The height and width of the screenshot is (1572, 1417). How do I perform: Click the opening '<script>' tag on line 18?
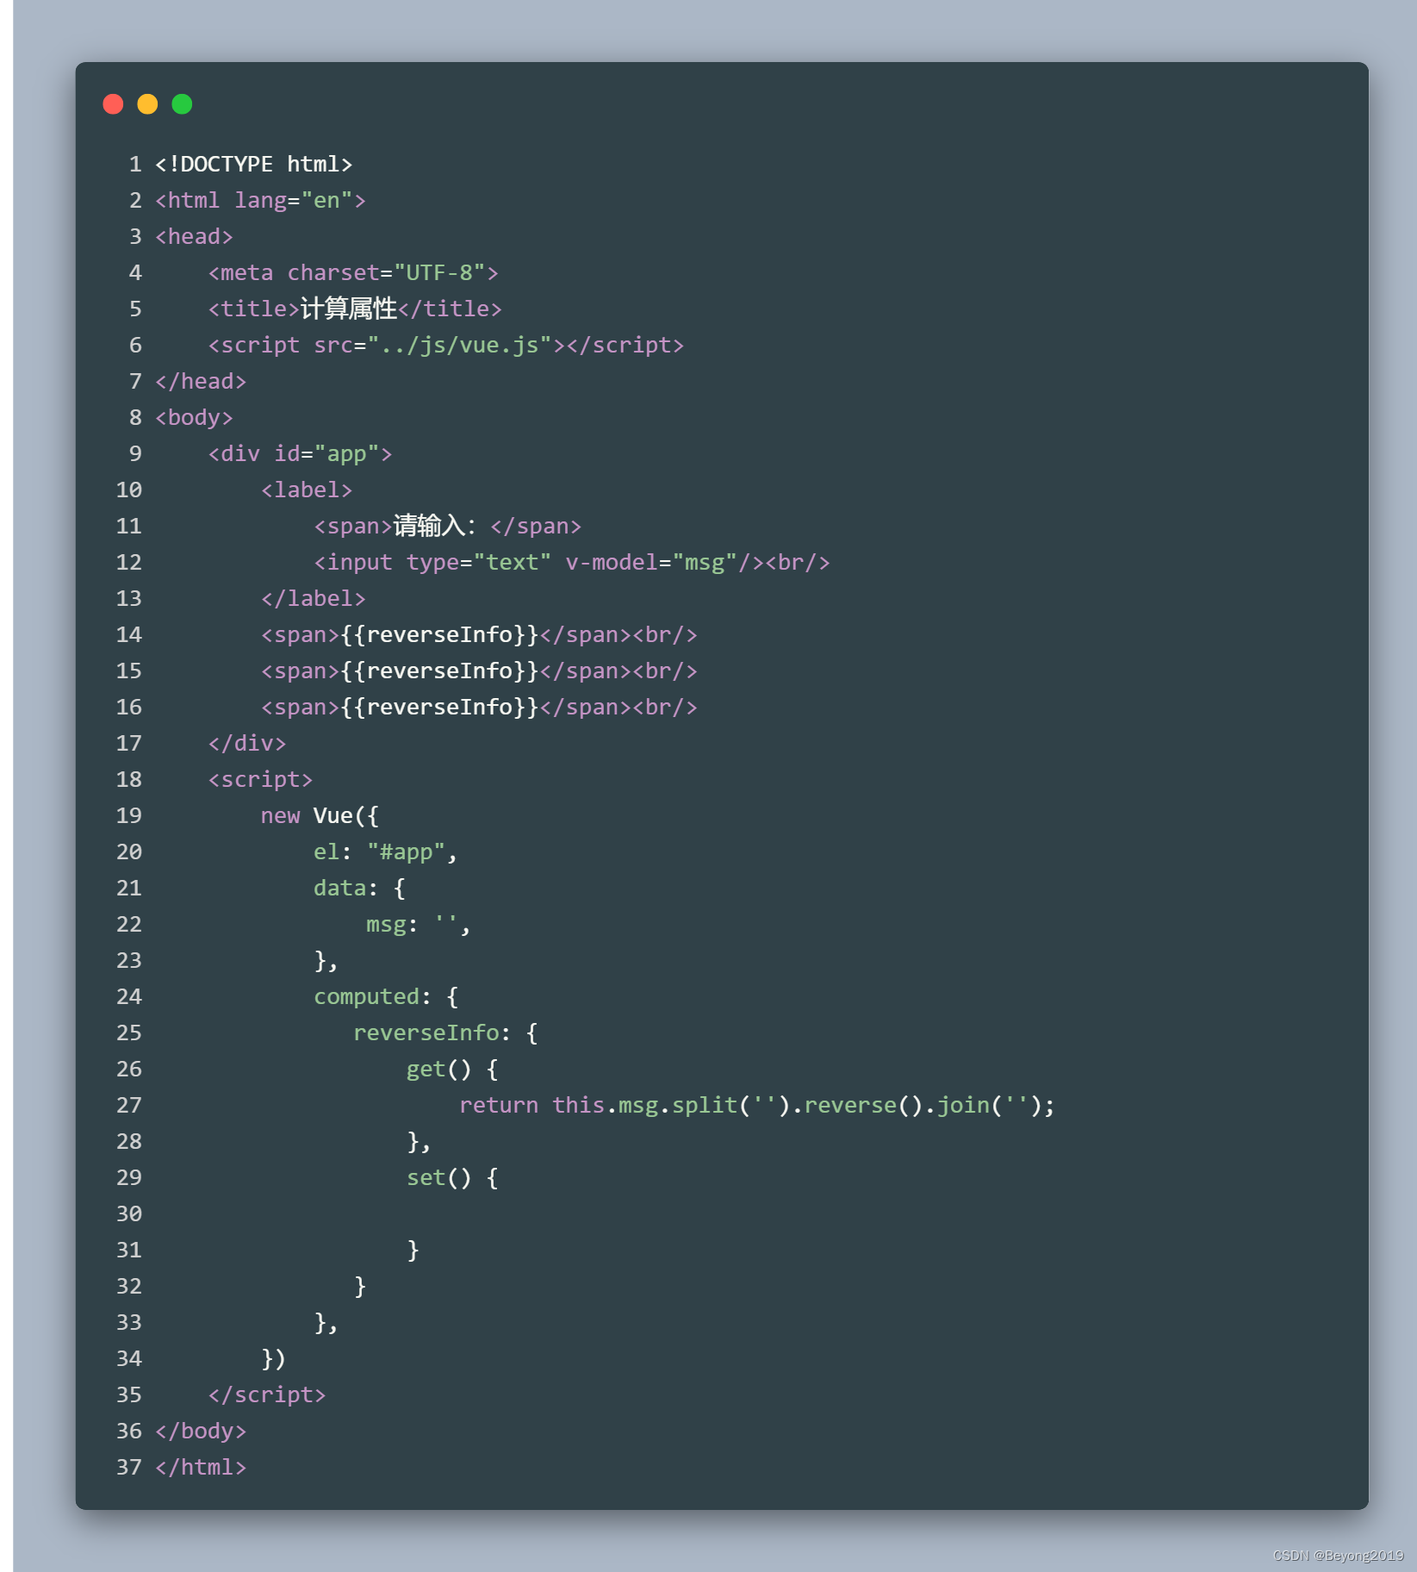tap(260, 780)
